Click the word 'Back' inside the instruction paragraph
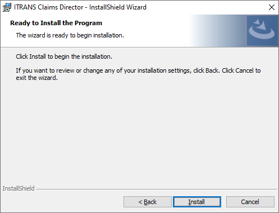Image resolution: width=279 pixels, height=213 pixels. 212,70
